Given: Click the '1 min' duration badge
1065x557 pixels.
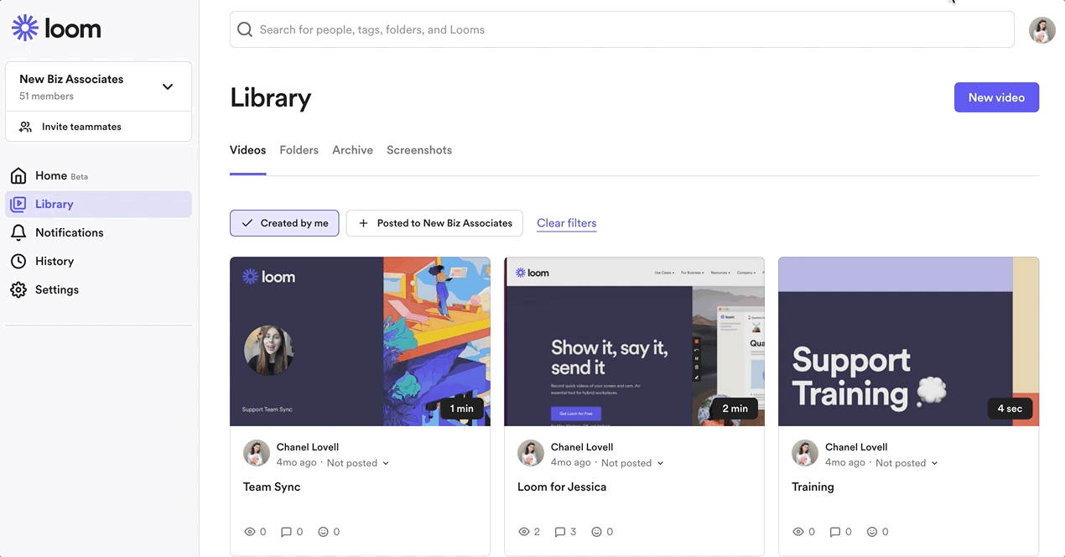Looking at the screenshot, I should pos(461,409).
